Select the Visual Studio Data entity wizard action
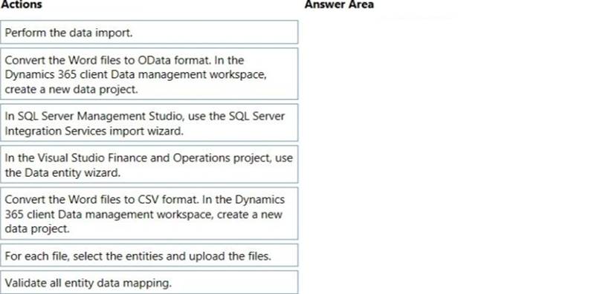Image resolution: width=603 pixels, height=294 pixels. coord(149,164)
